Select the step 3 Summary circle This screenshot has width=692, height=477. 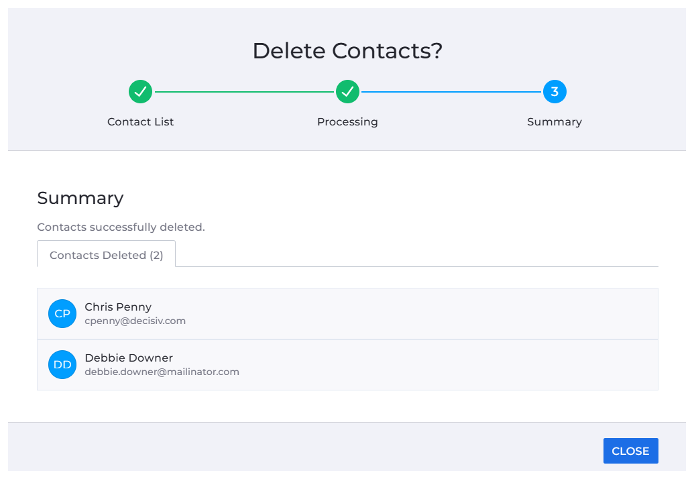tap(555, 91)
